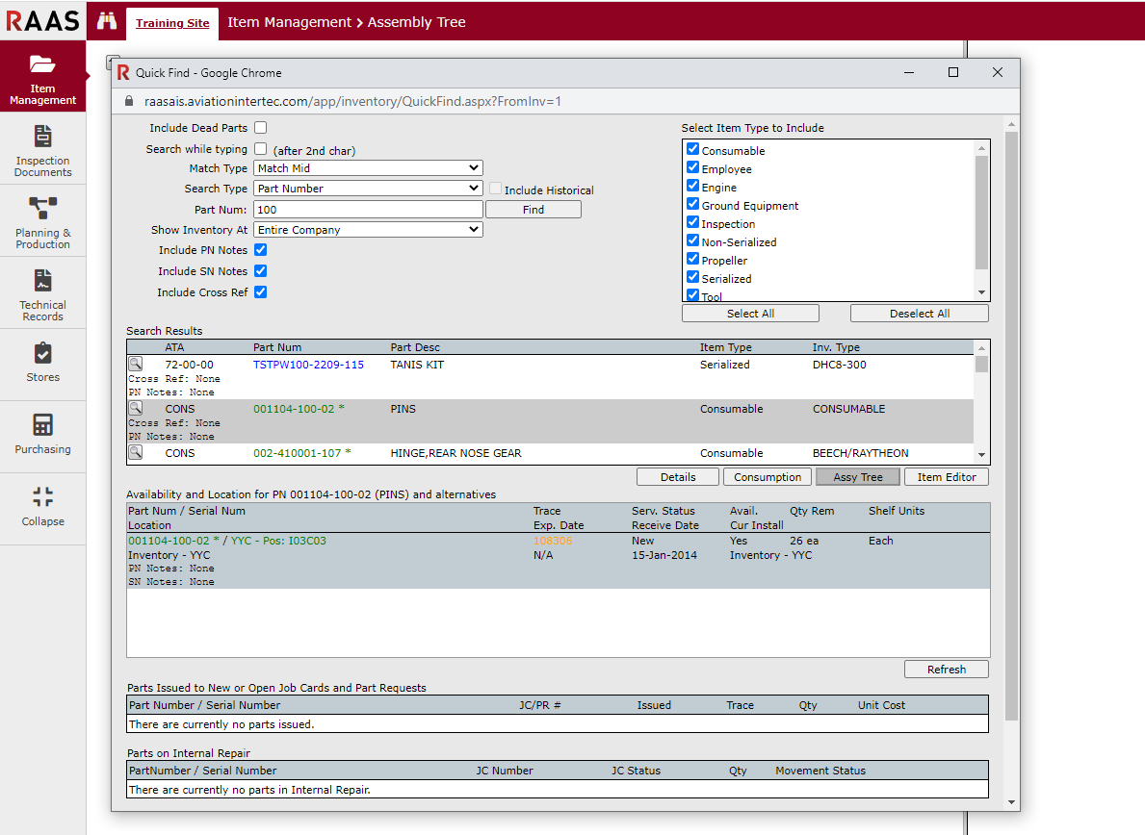Open part link TSTPW100-2209-115
The height and width of the screenshot is (835, 1145).
tap(308, 365)
